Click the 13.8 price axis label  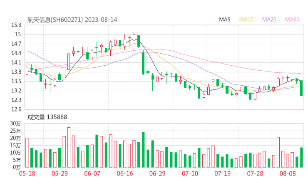(16, 72)
